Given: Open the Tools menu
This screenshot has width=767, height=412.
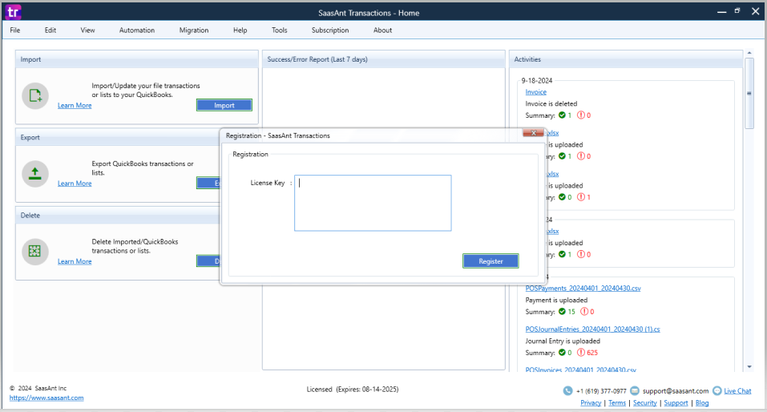Looking at the screenshot, I should [x=279, y=30].
